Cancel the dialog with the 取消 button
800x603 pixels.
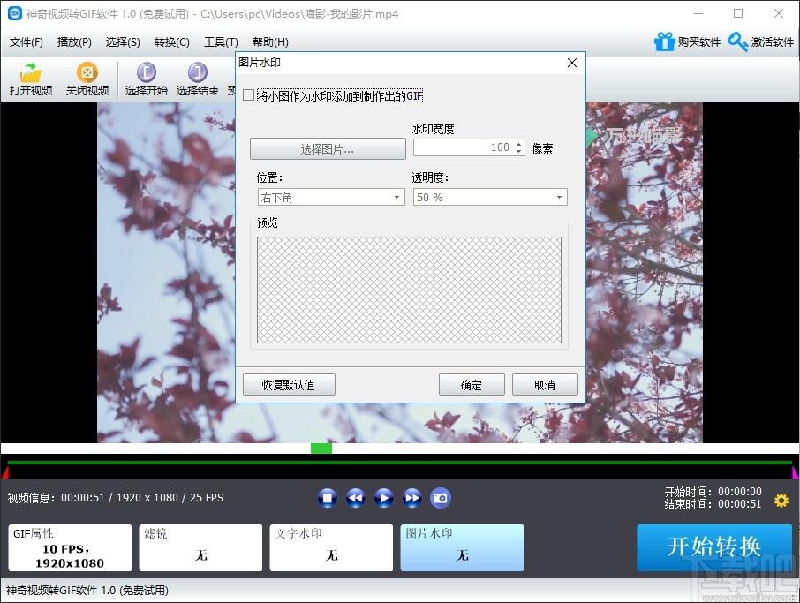(545, 385)
